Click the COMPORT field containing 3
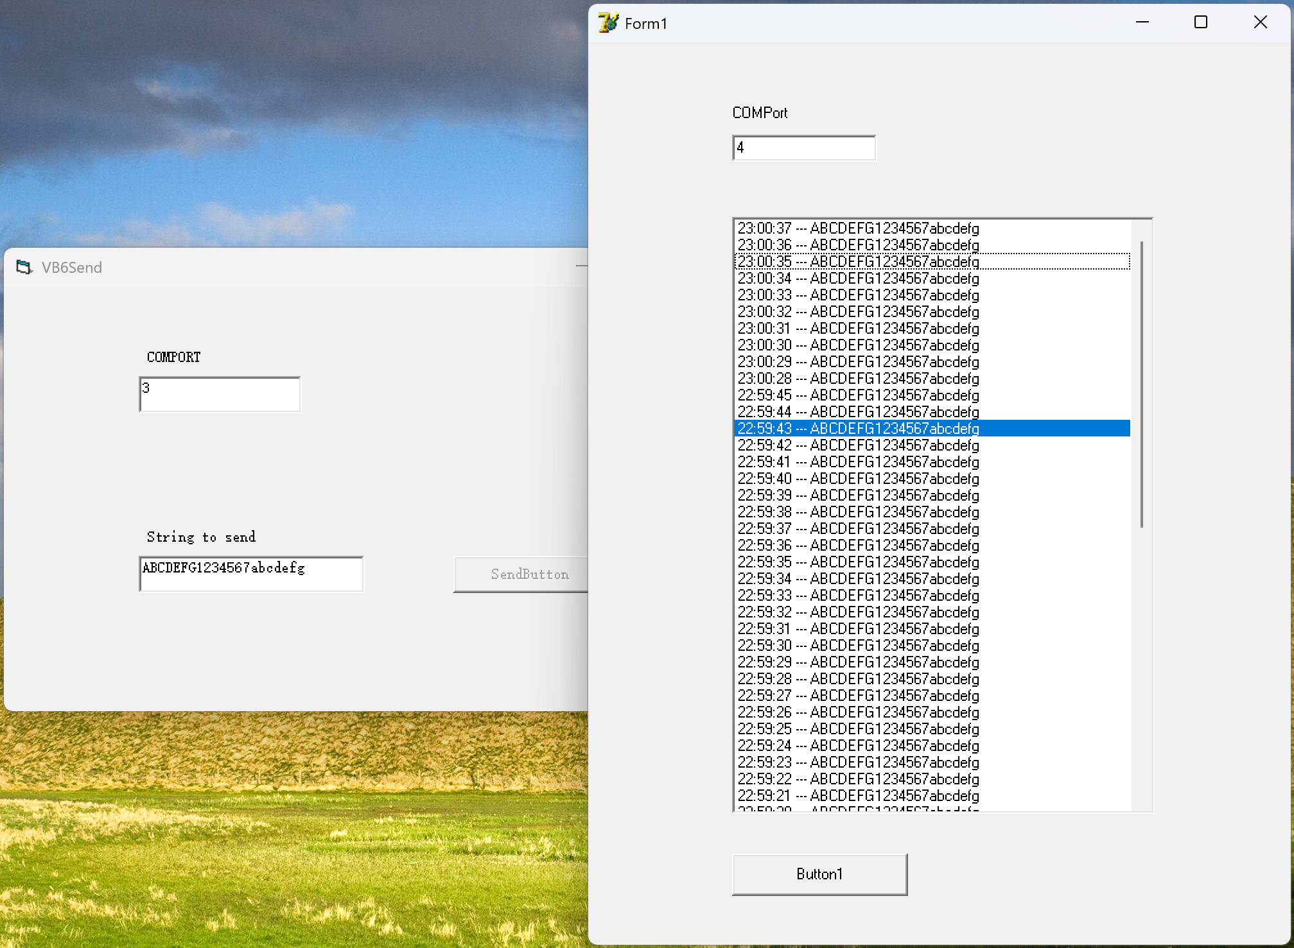Screen dimensions: 1294x948 [220, 394]
